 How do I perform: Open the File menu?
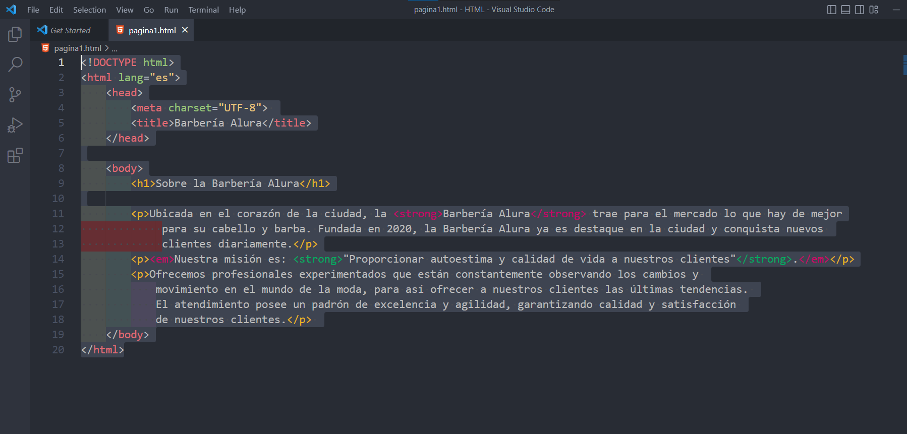33,10
